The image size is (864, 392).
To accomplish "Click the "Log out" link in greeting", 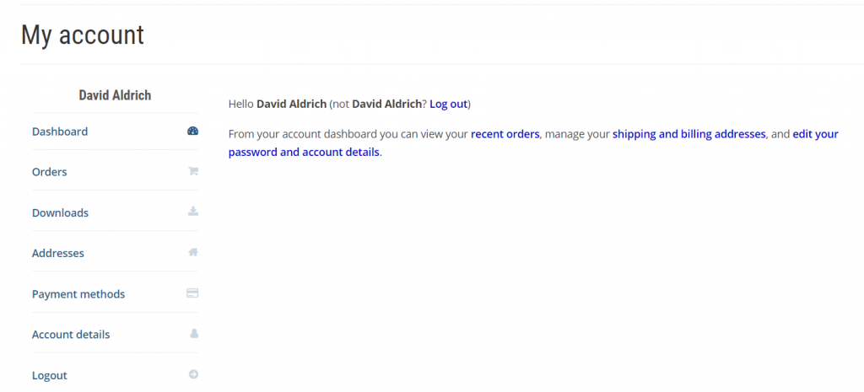I will pyautogui.click(x=448, y=104).
